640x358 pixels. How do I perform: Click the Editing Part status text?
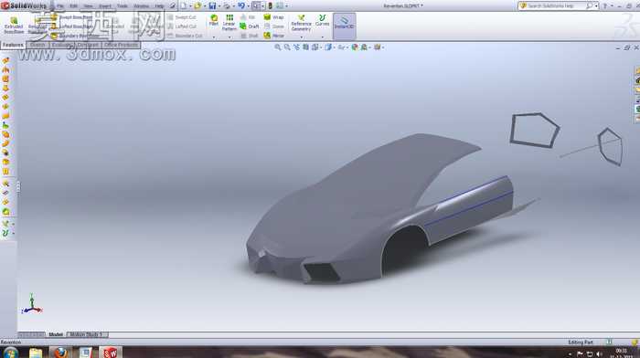(x=581, y=342)
